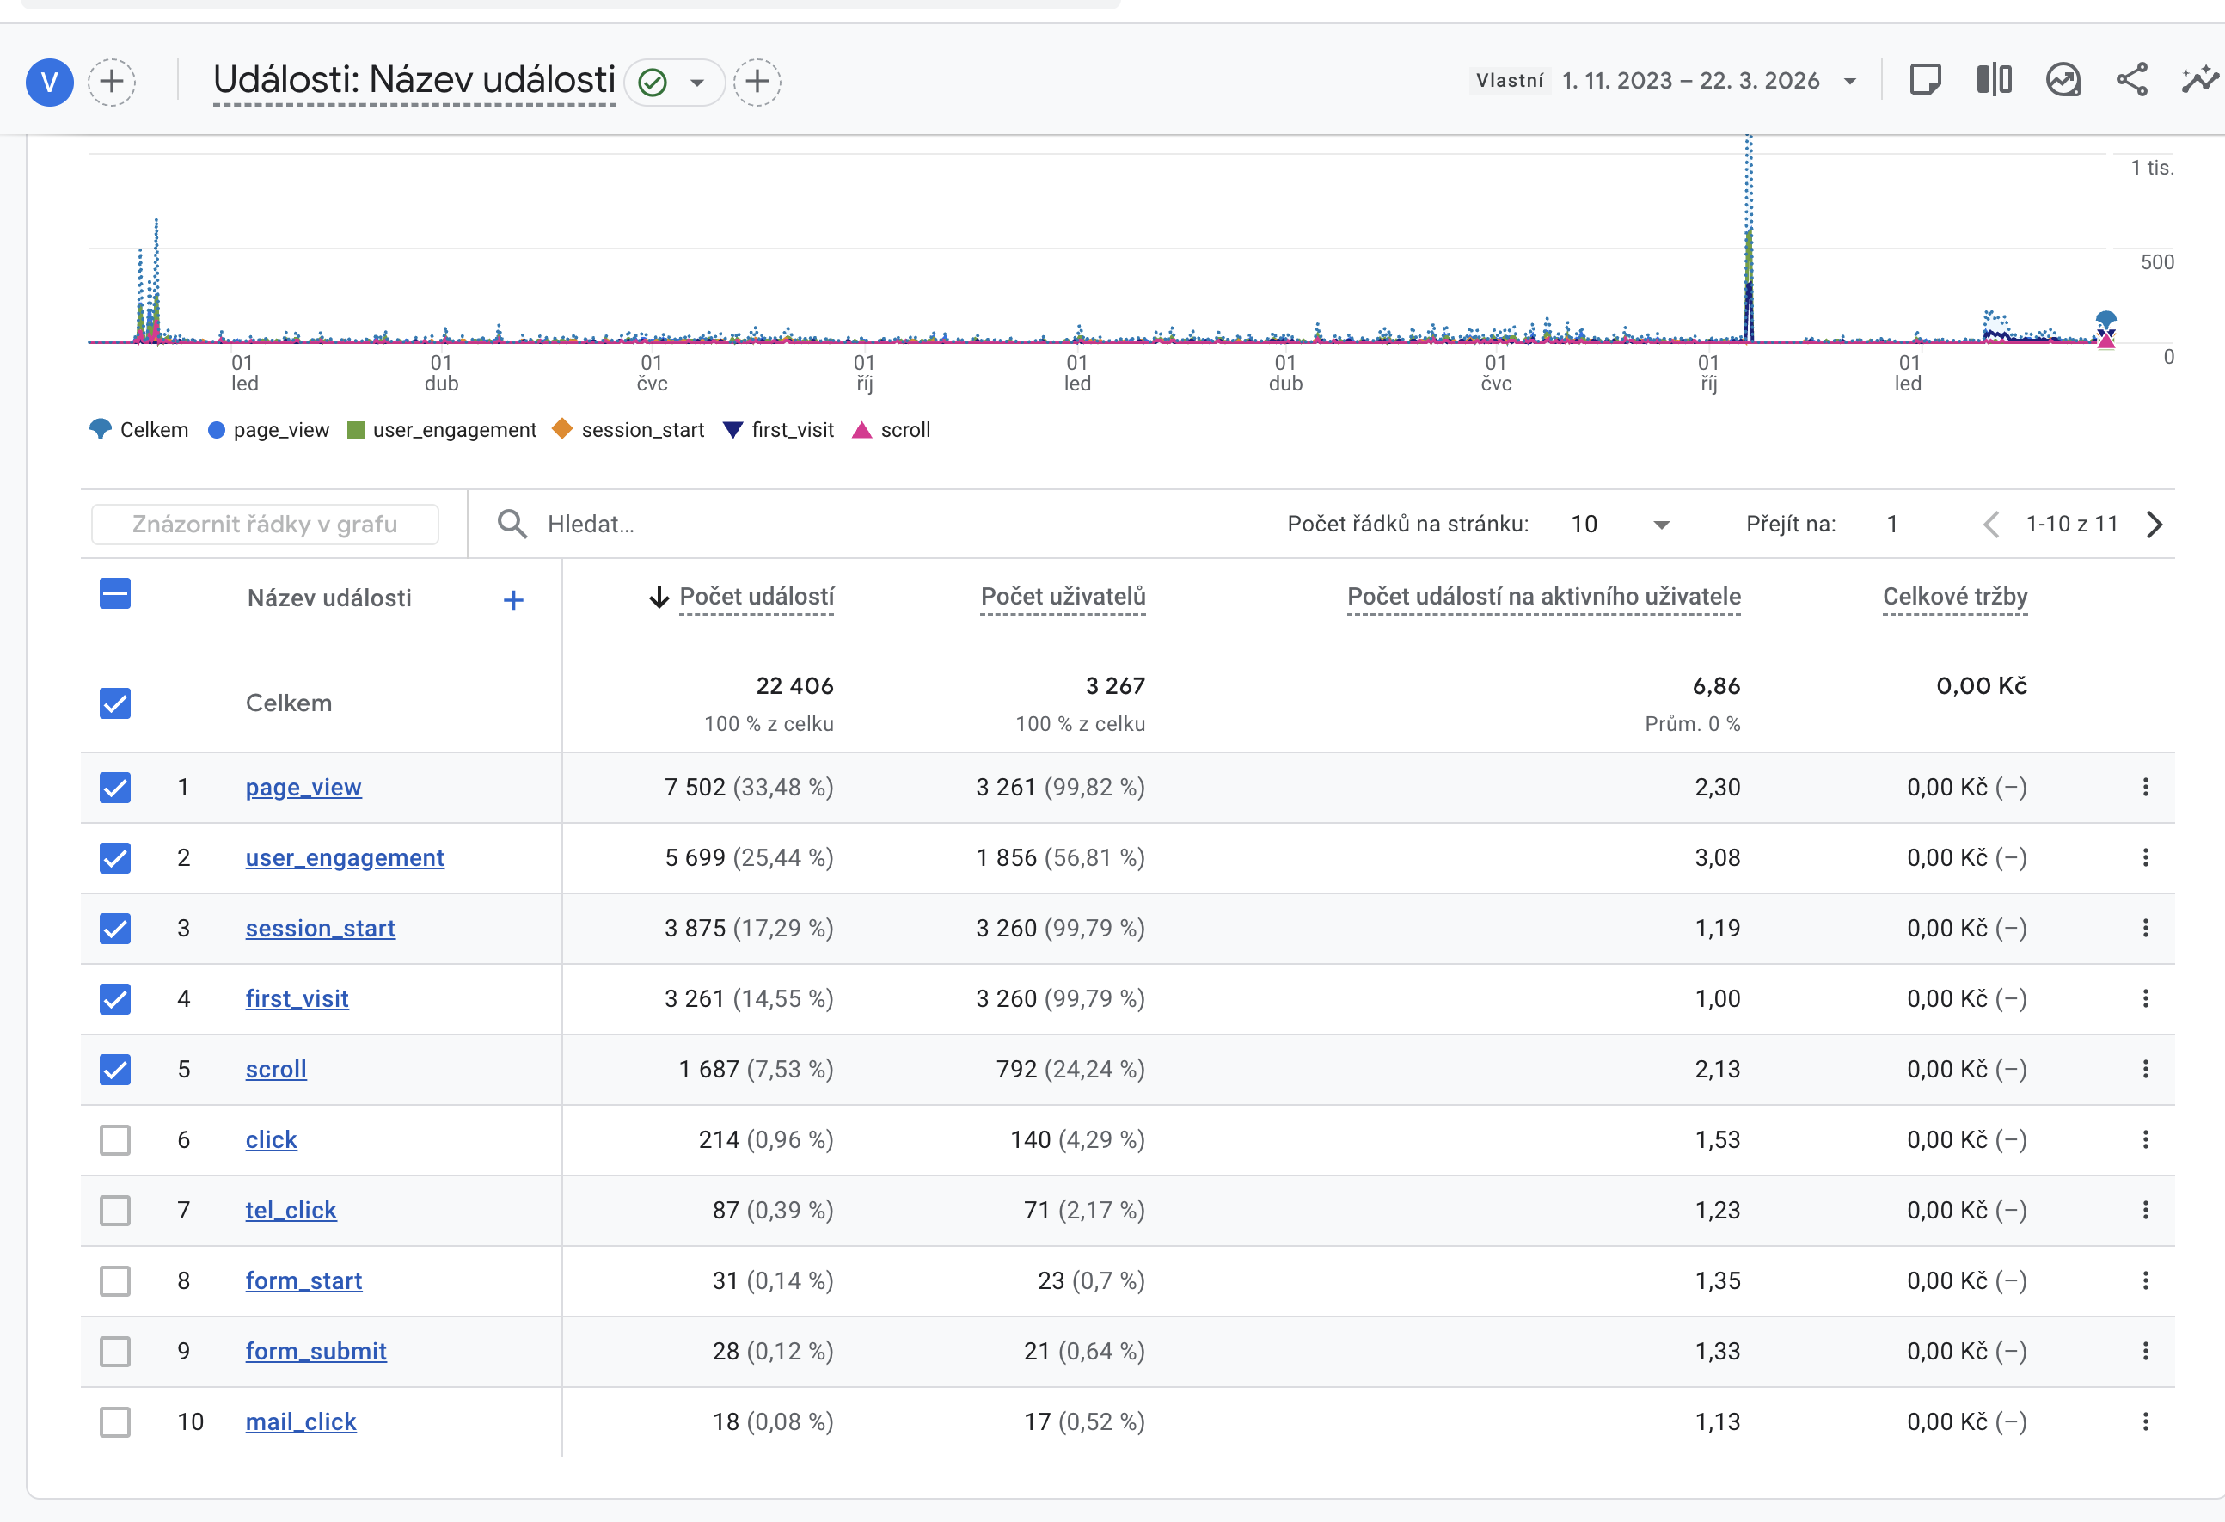
Task: Sort by Počet uživatelů column
Action: 1063,597
